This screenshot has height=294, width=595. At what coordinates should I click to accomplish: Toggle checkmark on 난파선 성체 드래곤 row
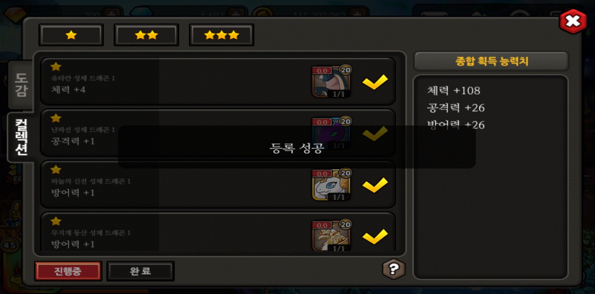click(x=375, y=133)
